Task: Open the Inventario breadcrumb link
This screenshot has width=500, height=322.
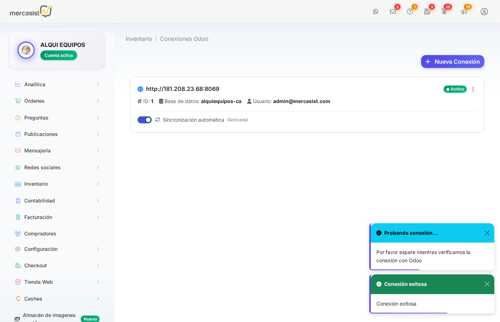Action: [139, 39]
